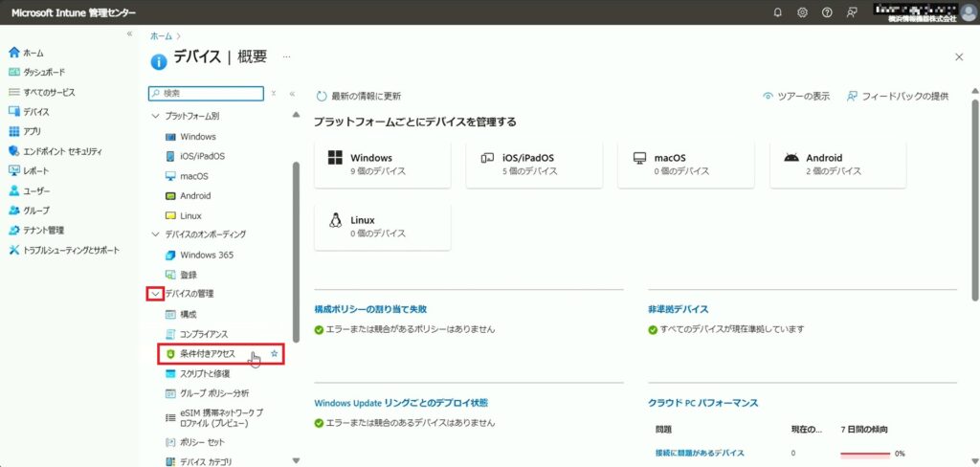Open the iOS/iPadOS platform card
This screenshot has height=467, width=980.
[x=534, y=164]
